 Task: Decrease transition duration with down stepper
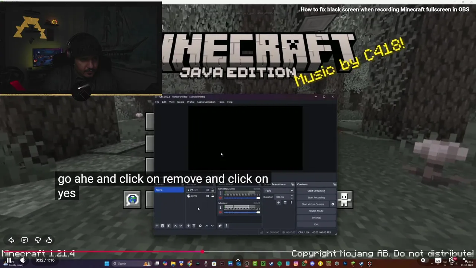(292, 198)
